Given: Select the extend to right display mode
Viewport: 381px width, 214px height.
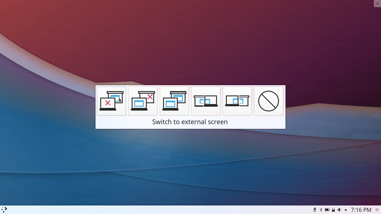Looking at the screenshot, I should (237, 101).
